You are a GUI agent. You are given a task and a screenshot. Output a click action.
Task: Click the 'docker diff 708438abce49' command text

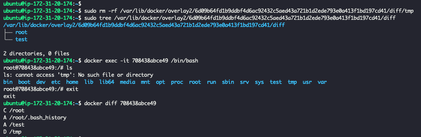[120, 103]
